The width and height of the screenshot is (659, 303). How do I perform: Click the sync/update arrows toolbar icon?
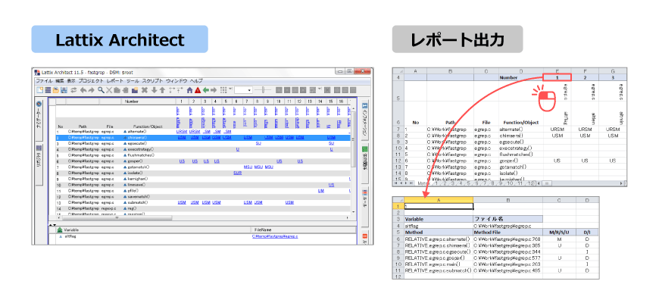click(73, 90)
